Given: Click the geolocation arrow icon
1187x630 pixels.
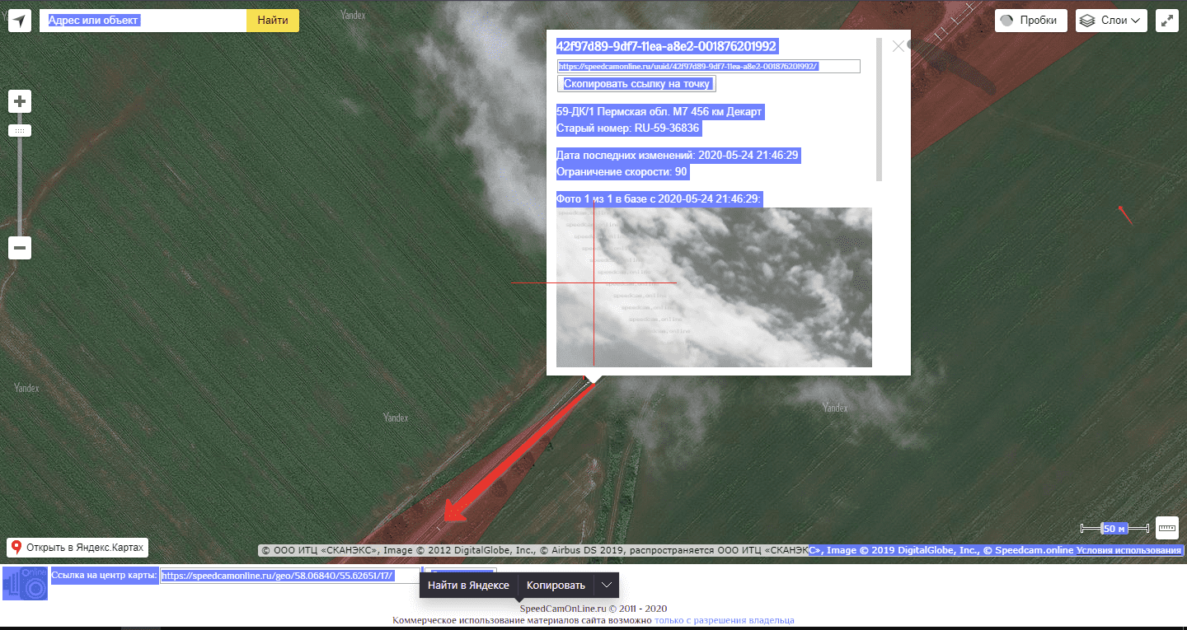Looking at the screenshot, I should (x=20, y=21).
